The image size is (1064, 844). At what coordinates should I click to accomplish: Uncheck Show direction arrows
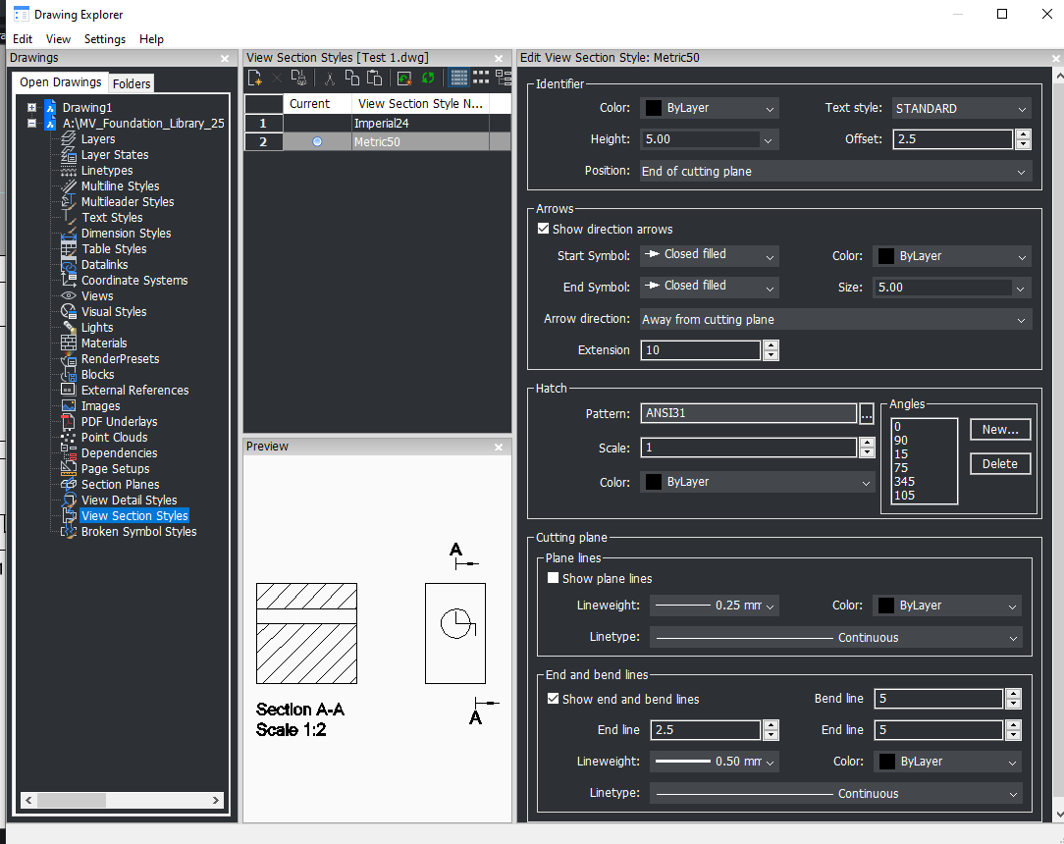click(x=544, y=229)
